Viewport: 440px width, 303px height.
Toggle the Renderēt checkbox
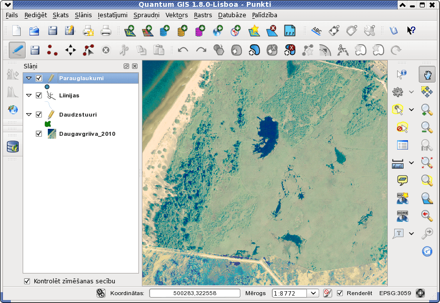click(340, 293)
